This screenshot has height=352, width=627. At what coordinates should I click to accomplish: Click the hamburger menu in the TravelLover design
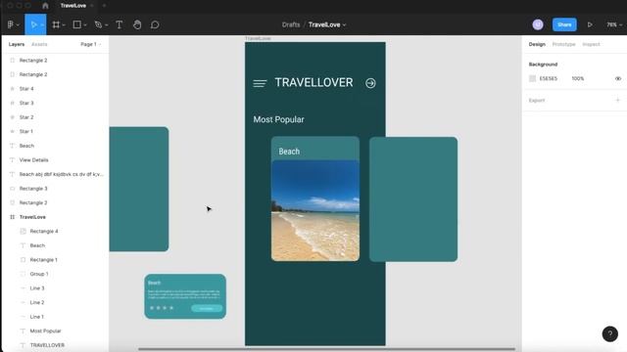point(260,83)
